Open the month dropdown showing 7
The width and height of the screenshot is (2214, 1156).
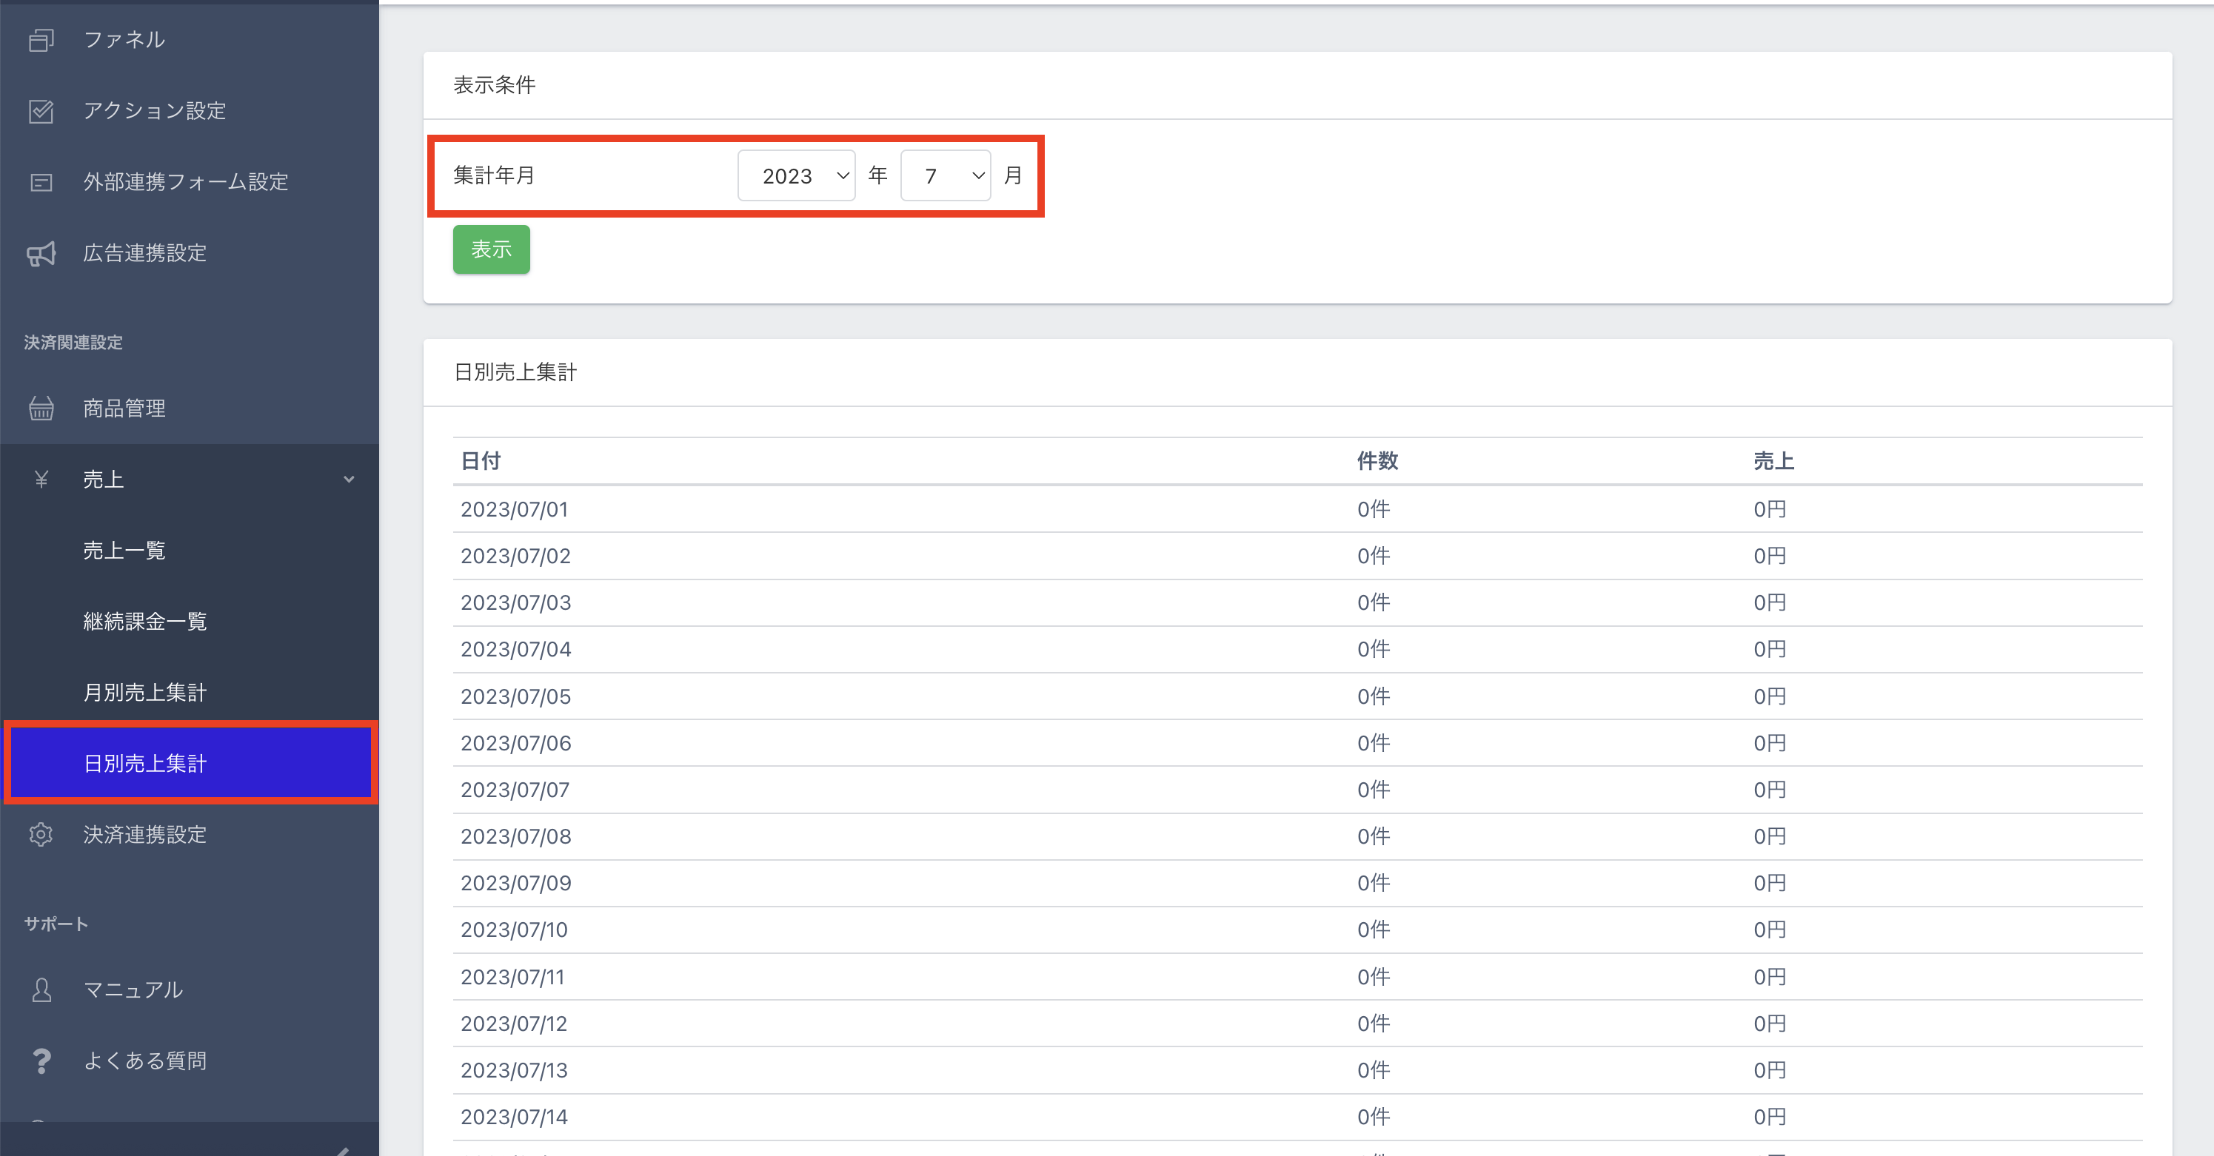tap(946, 176)
